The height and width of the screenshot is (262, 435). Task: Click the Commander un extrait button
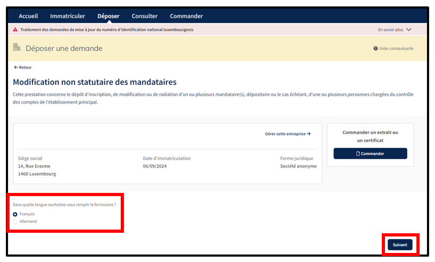[x=370, y=154]
